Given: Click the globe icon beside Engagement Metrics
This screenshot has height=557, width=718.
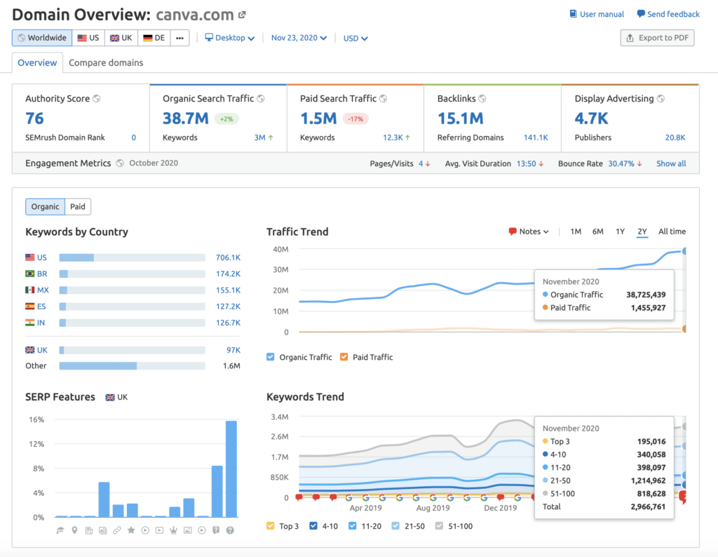Looking at the screenshot, I should click(120, 163).
